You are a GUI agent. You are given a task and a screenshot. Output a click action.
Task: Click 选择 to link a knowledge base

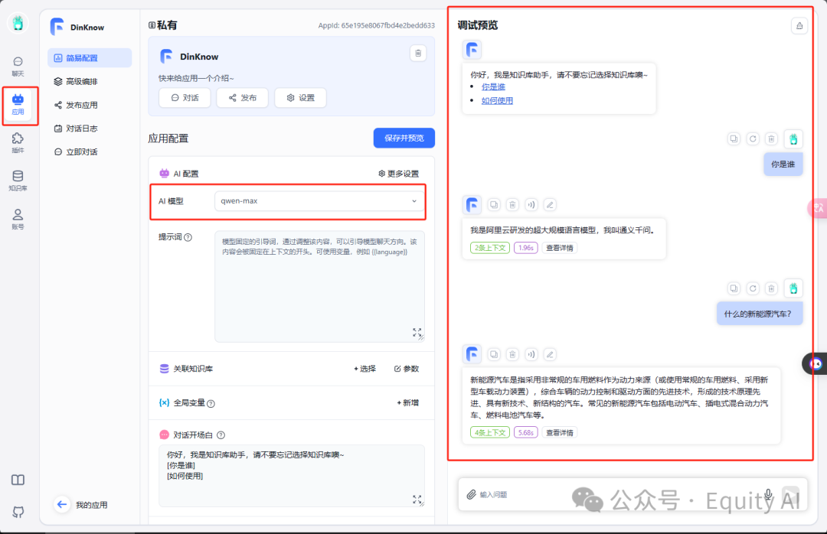pyautogui.click(x=365, y=369)
